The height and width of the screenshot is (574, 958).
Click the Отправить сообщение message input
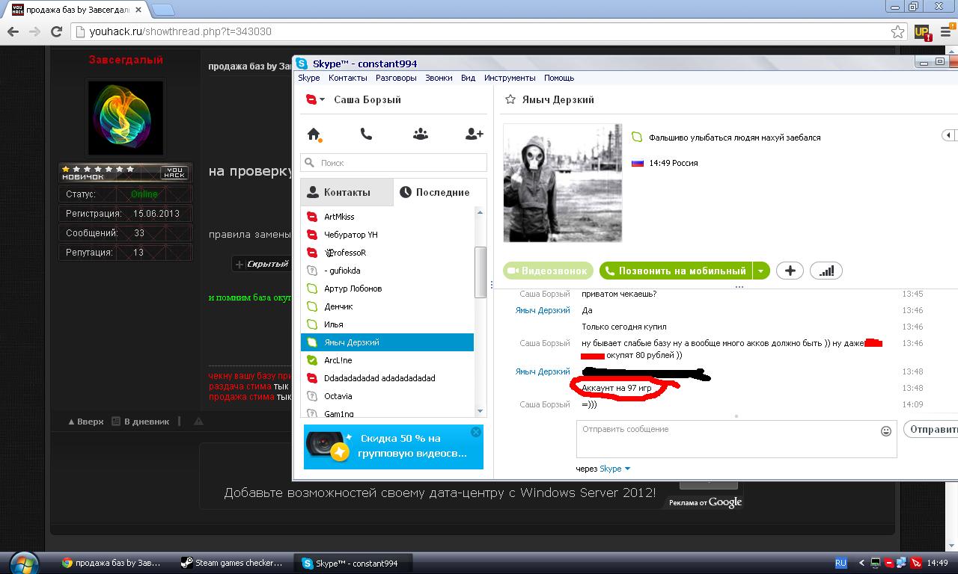click(x=736, y=439)
